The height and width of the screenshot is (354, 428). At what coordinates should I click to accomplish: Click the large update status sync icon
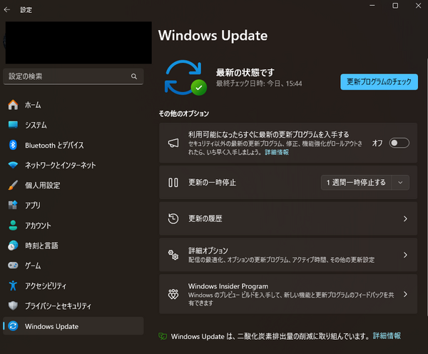point(185,78)
